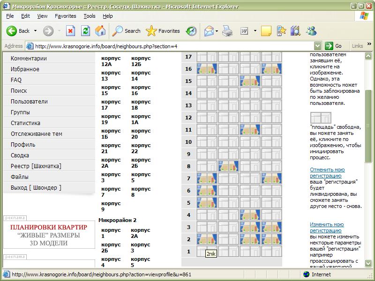The width and height of the screenshot is (375, 281).
Task: Click the Forward navigation arrow
Action: coord(48,31)
